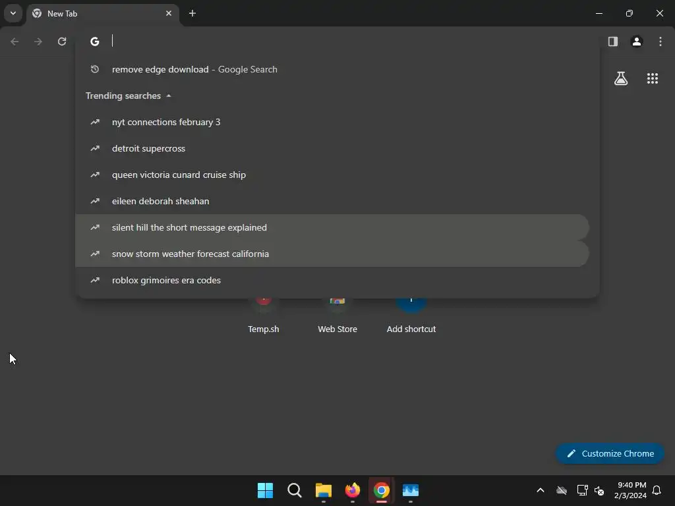675x506 pixels.
Task: Click the Google G icon in the address bar
Action: click(95, 42)
